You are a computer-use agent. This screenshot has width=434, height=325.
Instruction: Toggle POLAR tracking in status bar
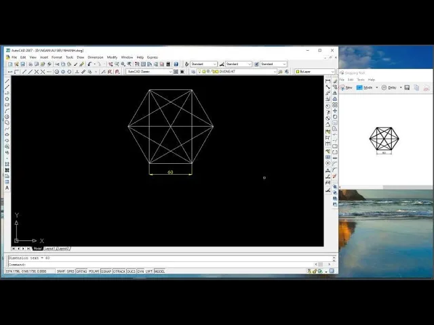coord(94,272)
